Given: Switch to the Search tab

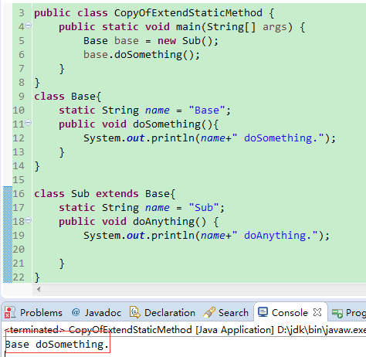Looking at the screenshot, I should coord(225,313).
